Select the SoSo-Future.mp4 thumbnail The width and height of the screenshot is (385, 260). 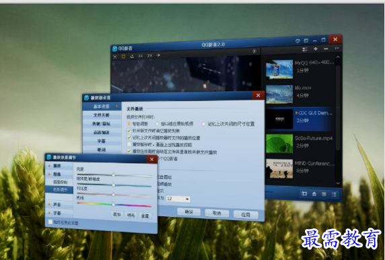pos(279,143)
